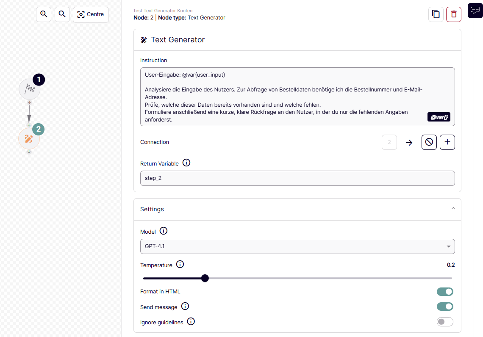Viewport: 483px width, 337px height.
Task: Disable the Send message switch
Action: [x=445, y=307]
